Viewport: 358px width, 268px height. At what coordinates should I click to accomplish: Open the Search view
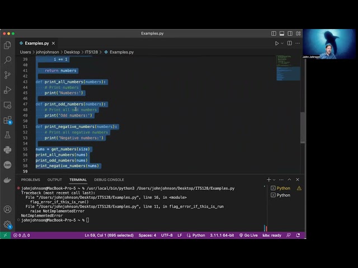coord(7,60)
